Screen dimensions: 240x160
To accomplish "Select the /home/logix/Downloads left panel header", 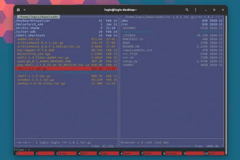I will (38, 17).
